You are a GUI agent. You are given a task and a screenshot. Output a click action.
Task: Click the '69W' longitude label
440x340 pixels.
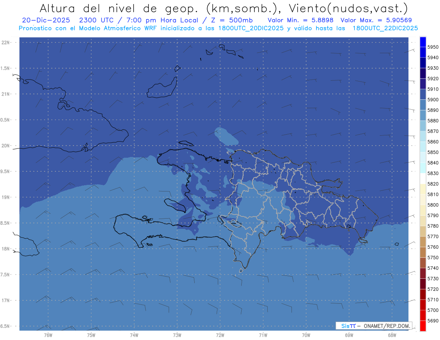click(349, 335)
